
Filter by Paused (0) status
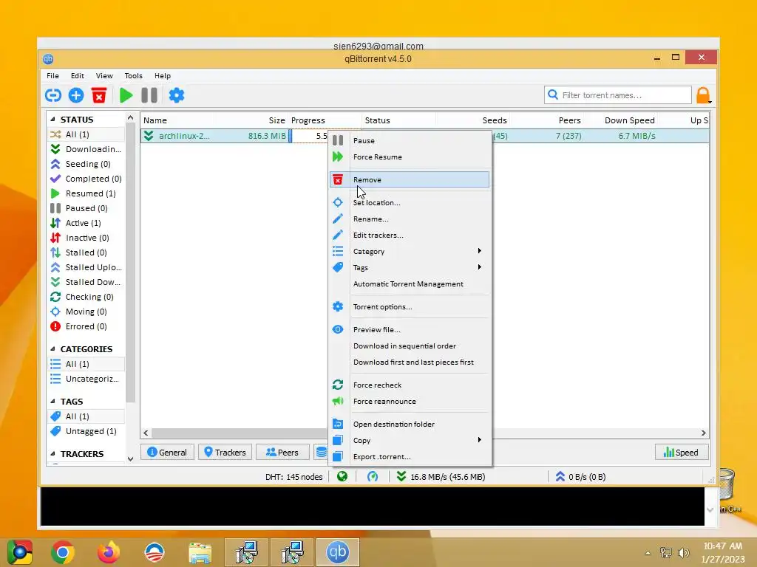pos(86,208)
